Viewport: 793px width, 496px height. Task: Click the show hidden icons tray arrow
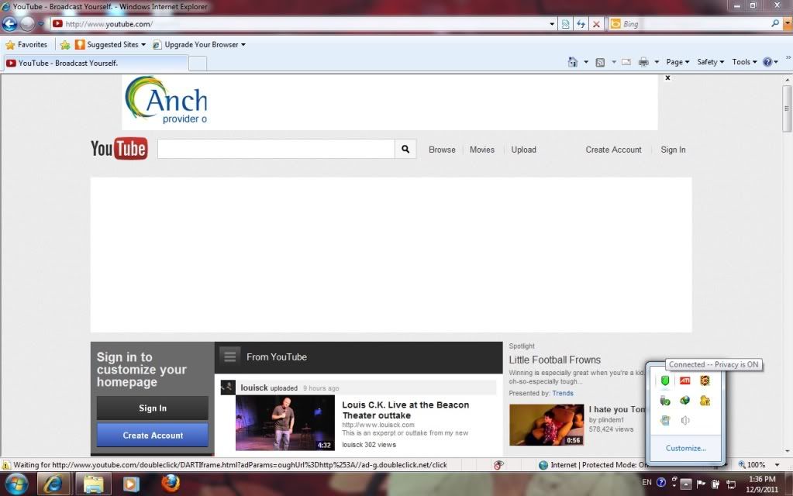tap(686, 484)
